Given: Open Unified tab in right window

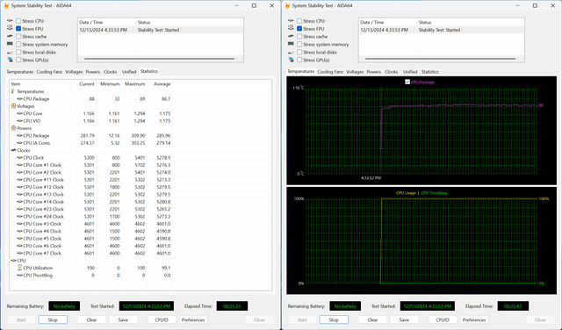Looking at the screenshot, I should (x=410, y=72).
